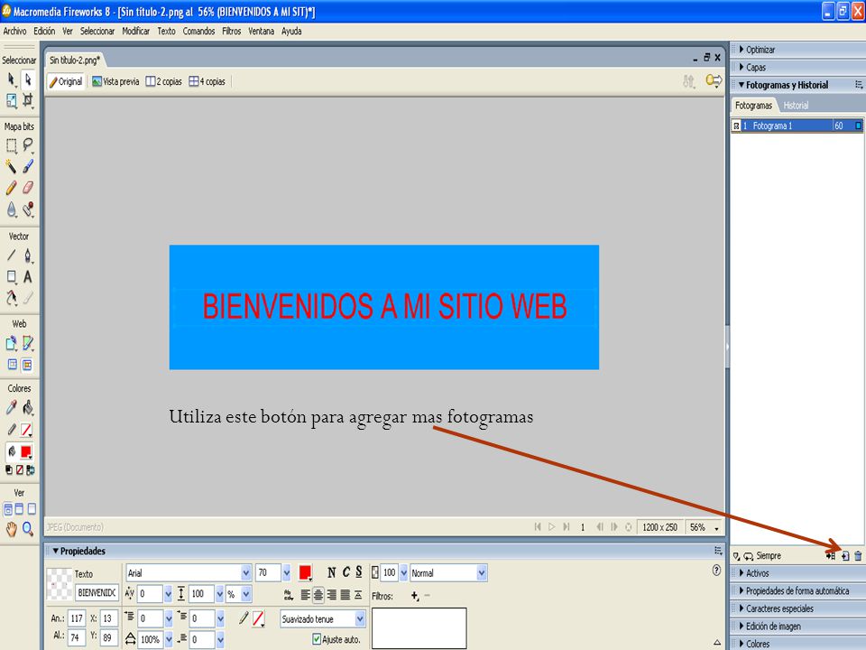
Task: Toggle Italic text style C
Action: coord(345,572)
